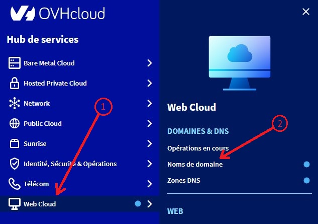The height and width of the screenshot is (224, 318).
Task: Expand Hosted Private Cloud chevron
Action: (x=150, y=83)
